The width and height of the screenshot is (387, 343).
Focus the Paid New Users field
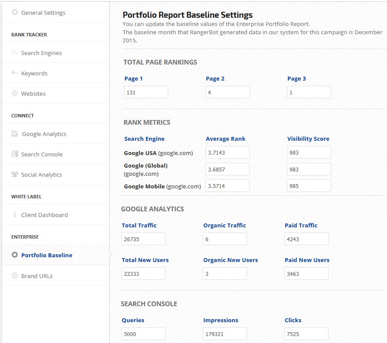[x=306, y=274]
